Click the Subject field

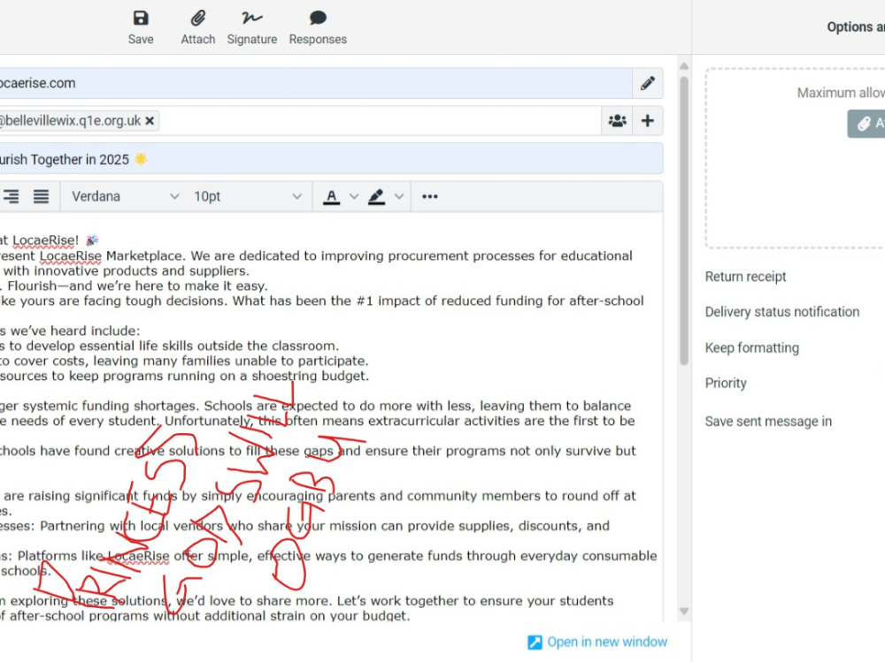(x=331, y=159)
